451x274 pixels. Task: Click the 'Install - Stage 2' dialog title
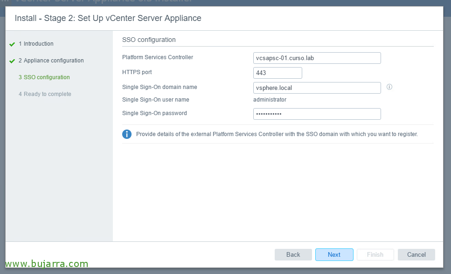[x=108, y=18]
